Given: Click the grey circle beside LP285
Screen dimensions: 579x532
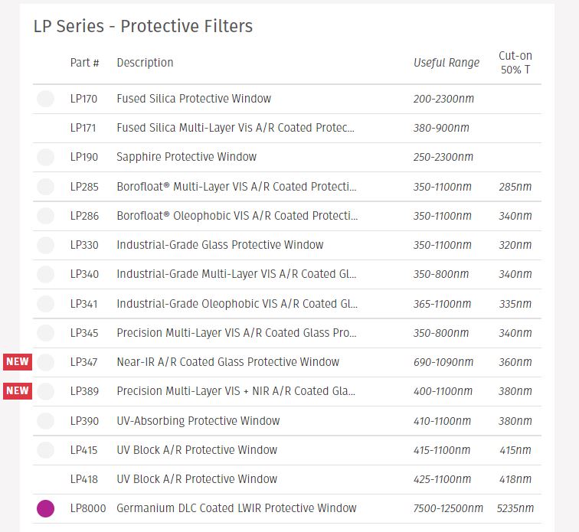Looking at the screenshot, I should pyautogui.click(x=45, y=187).
